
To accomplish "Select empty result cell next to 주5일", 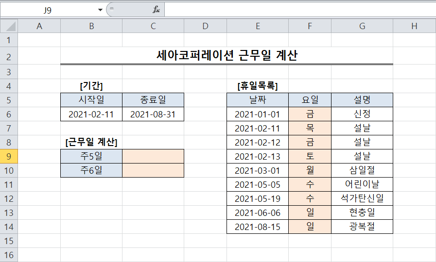I will click(153, 156).
